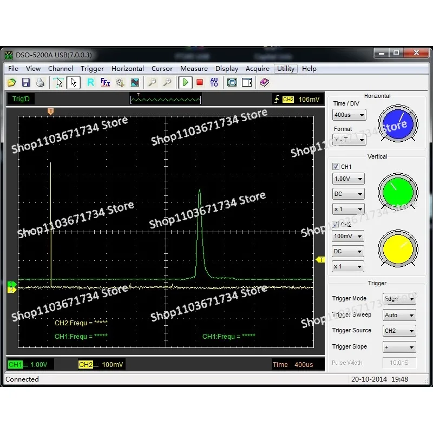Click the green CH1 vertical knob
Screen dimensions: 433x433
[x=398, y=192]
